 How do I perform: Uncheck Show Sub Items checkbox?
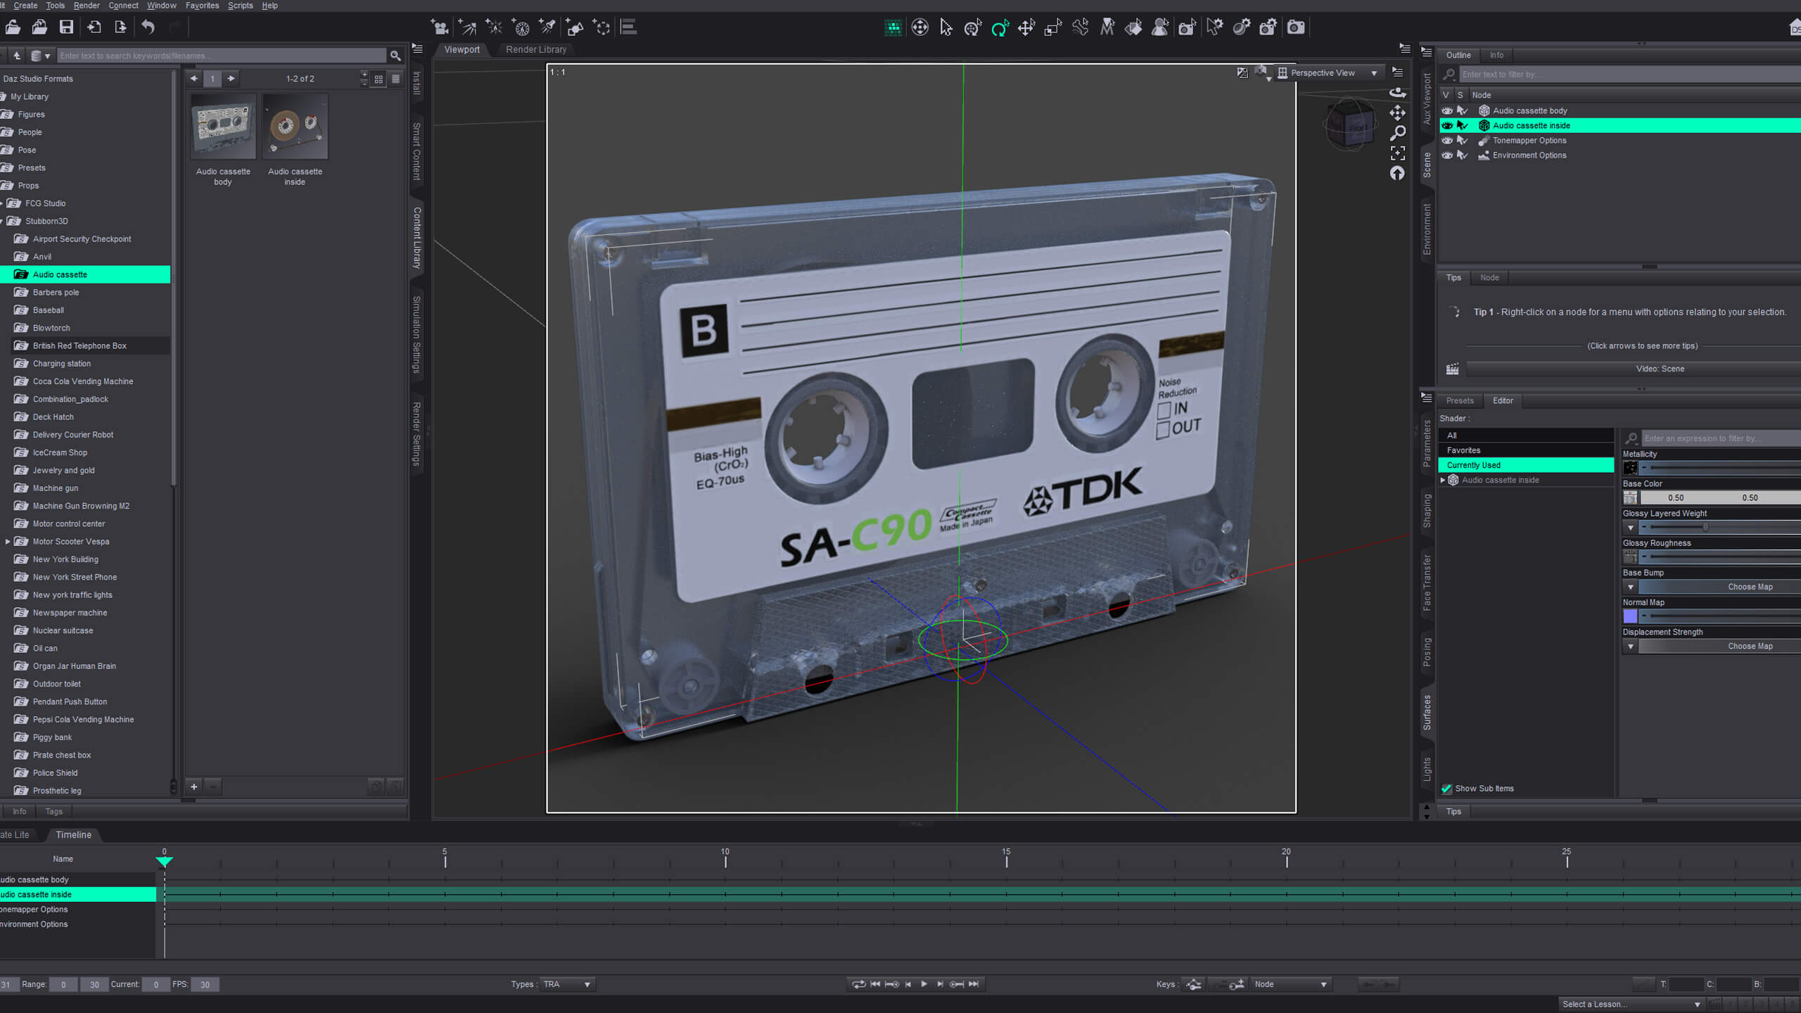click(x=1446, y=789)
